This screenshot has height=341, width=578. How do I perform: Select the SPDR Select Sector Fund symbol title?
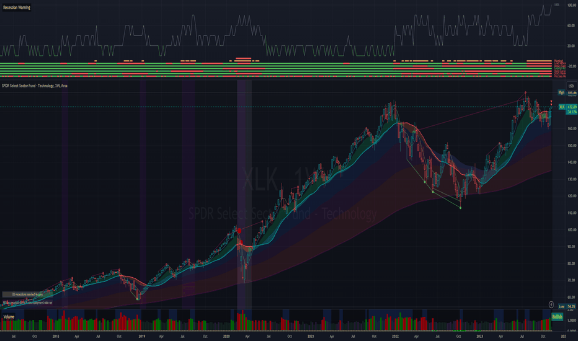35,86
